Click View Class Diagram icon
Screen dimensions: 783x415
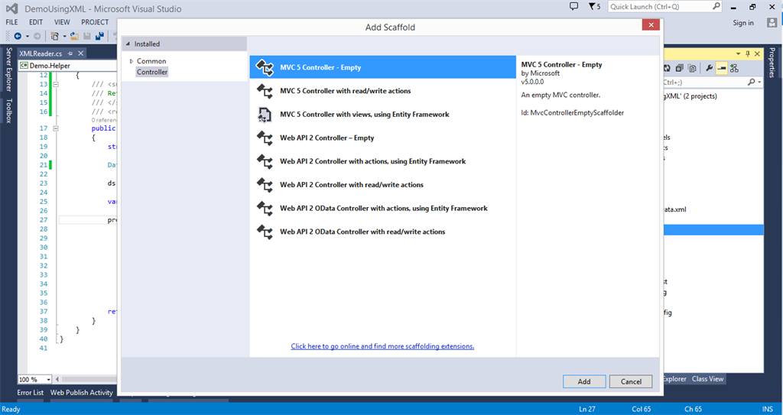734,69
